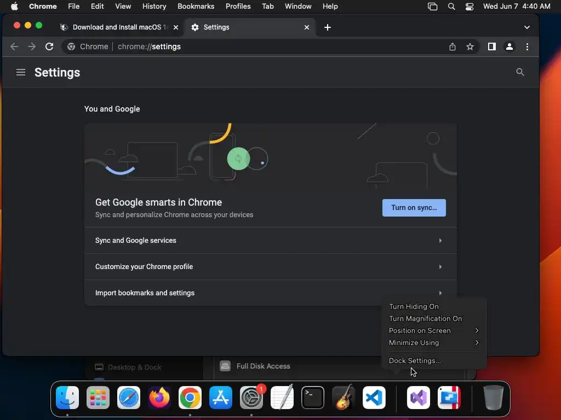Launch Terminal from the Dock
This screenshot has width=561, height=420.
[x=313, y=398]
